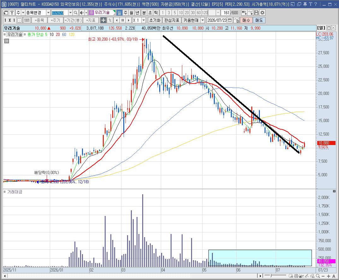
Task: Select the 일 daily period toggle
Action: [x=119, y=13]
